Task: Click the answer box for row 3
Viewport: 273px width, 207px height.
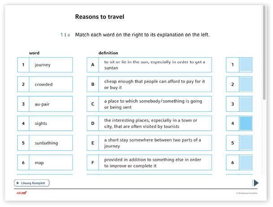Action: pos(246,104)
